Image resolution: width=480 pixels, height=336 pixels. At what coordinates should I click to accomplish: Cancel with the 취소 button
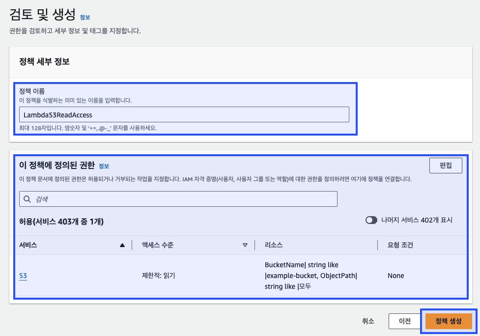click(368, 321)
